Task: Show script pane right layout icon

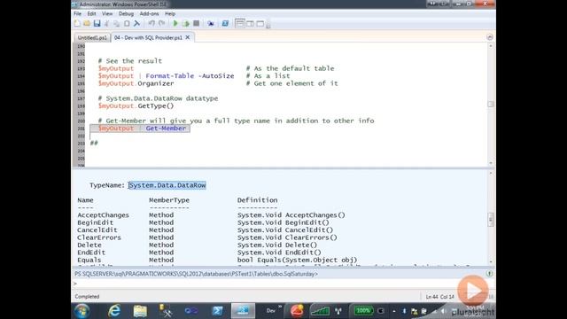Action: pyautogui.click(x=250, y=24)
